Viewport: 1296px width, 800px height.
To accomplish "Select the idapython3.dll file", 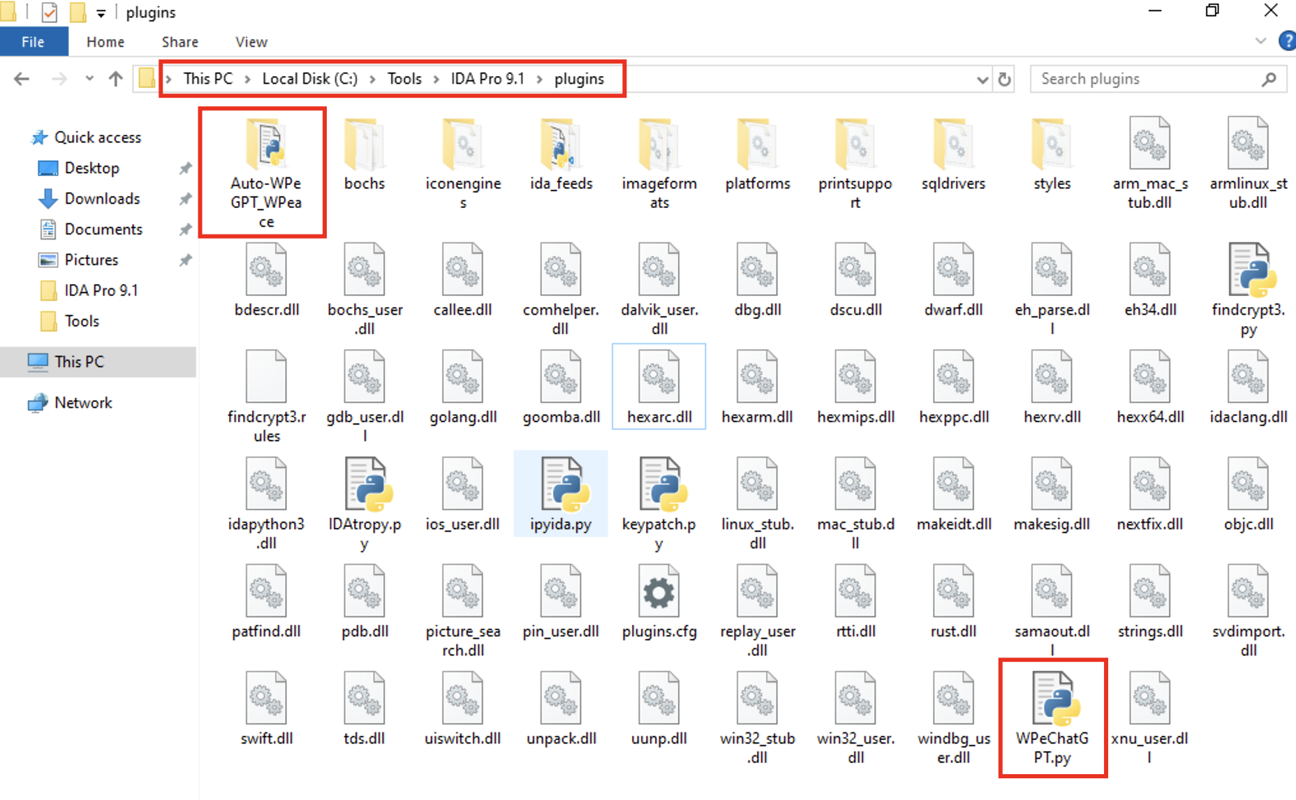I will (x=266, y=504).
